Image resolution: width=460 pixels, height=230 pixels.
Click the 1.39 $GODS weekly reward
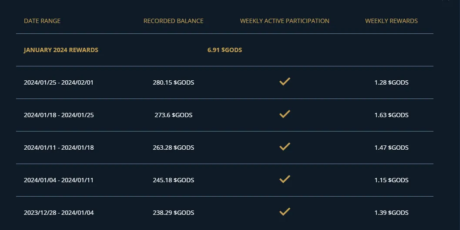click(391, 213)
